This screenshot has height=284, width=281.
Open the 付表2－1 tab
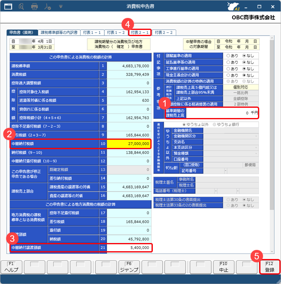point(140,32)
